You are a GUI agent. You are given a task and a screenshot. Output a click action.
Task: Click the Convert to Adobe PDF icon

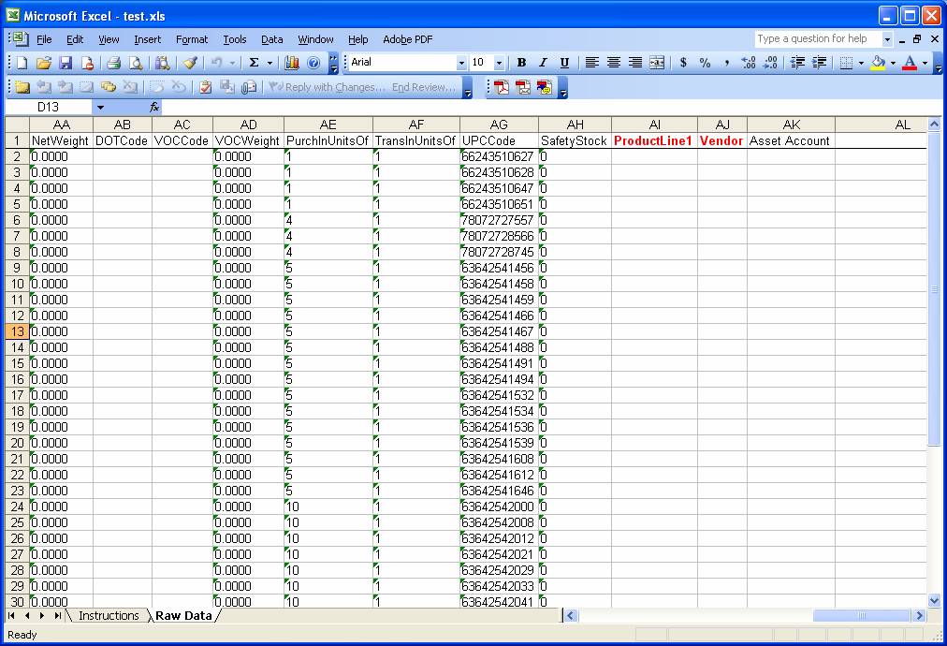point(502,87)
